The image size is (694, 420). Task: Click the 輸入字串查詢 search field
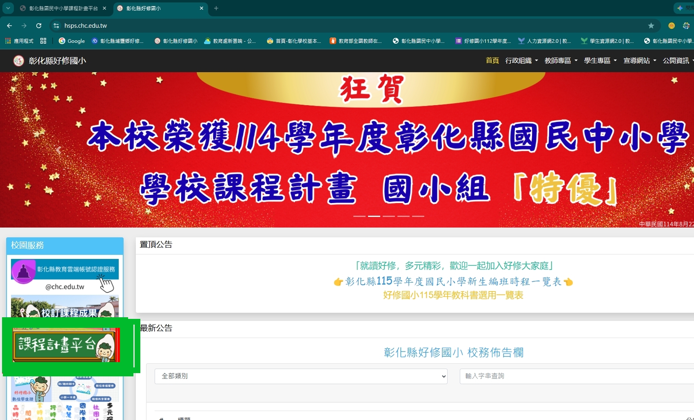pyautogui.click(x=576, y=376)
